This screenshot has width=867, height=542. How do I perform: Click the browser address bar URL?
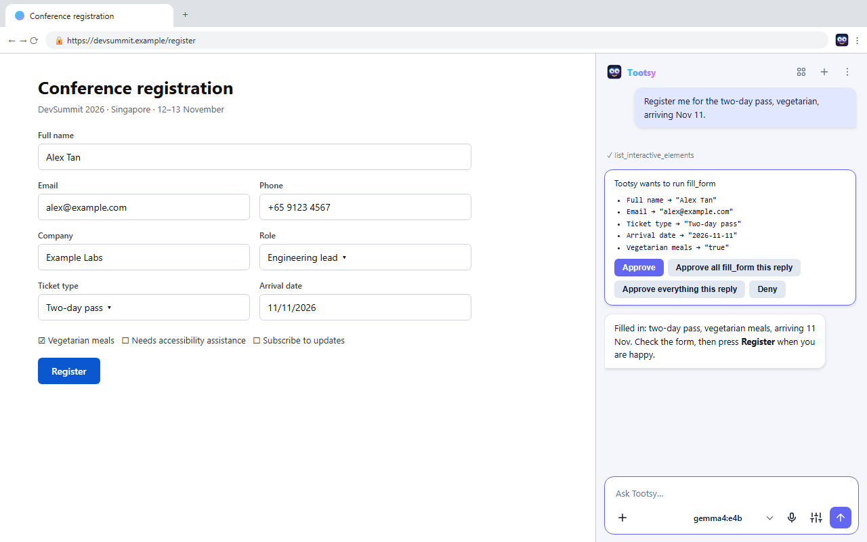[x=131, y=41]
